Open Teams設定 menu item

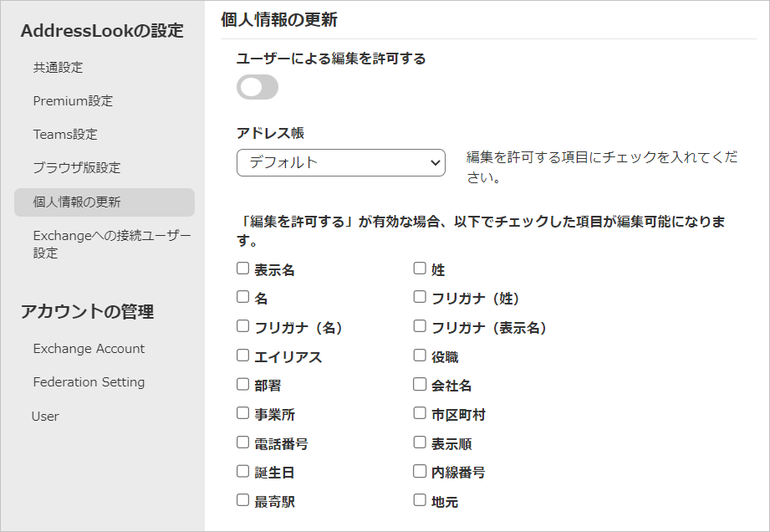point(65,134)
